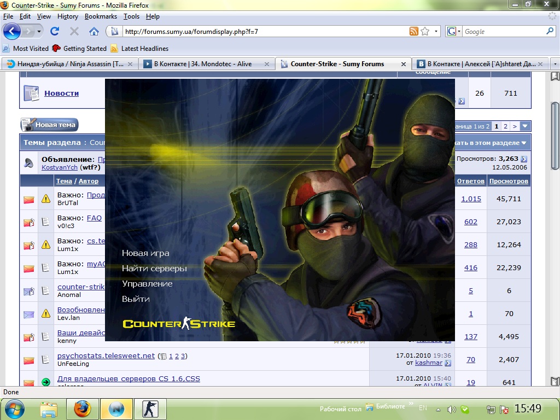
Task: Click the Counter-Strike taskbar icon
Action: pyautogui.click(x=150, y=409)
